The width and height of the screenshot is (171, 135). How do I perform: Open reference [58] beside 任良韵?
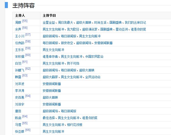tap(28, 41)
